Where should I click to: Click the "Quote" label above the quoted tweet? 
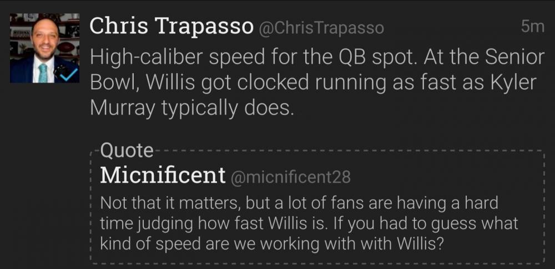pos(127,151)
